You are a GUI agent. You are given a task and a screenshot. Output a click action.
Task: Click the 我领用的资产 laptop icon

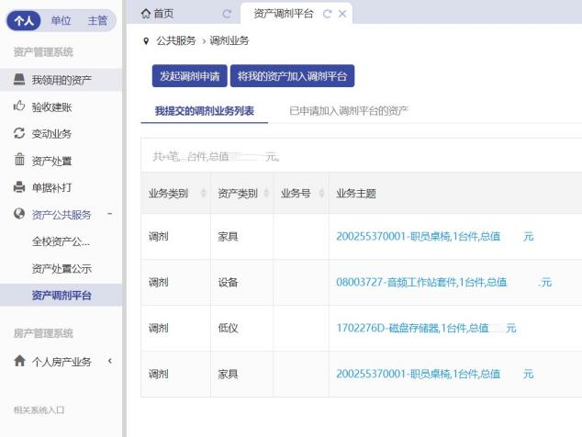click(19, 80)
